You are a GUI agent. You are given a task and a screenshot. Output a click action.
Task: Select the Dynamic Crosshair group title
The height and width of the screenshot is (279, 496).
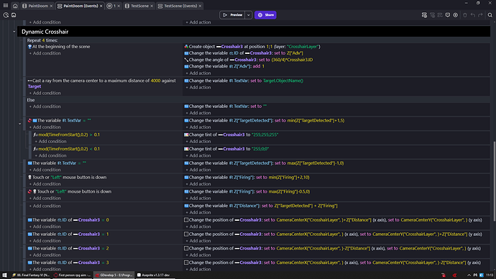[45, 32]
